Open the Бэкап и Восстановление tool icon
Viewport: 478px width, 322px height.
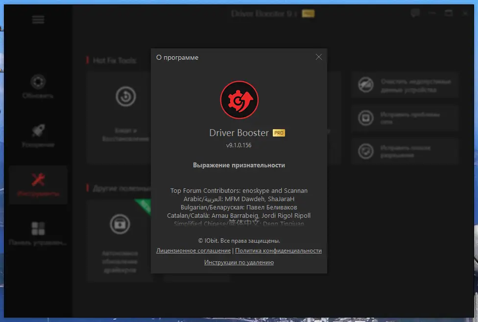click(x=126, y=96)
